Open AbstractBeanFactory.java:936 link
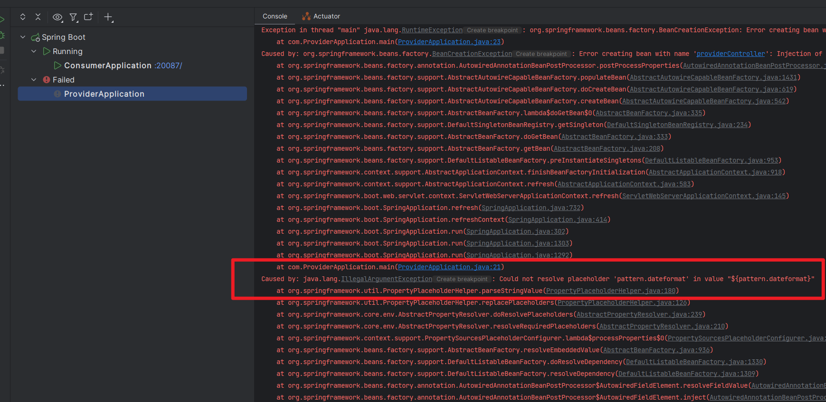Viewport: 826px width, 402px height. pos(656,350)
